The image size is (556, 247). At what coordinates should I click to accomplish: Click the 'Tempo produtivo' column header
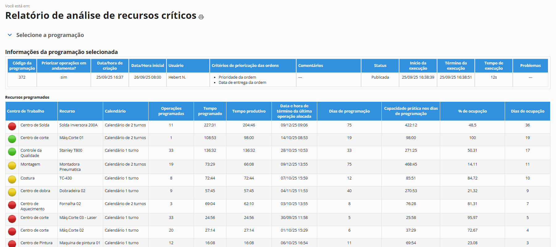tap(249, 111)
